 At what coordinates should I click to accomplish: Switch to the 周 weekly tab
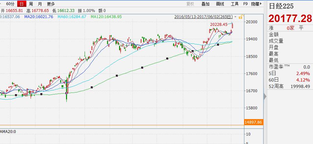[x=31, y=4]
